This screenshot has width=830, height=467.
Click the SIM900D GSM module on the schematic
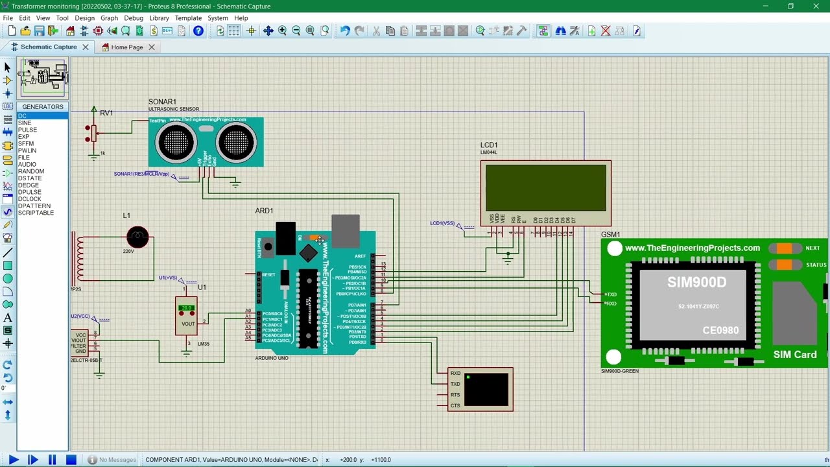(x=714, y=303)
